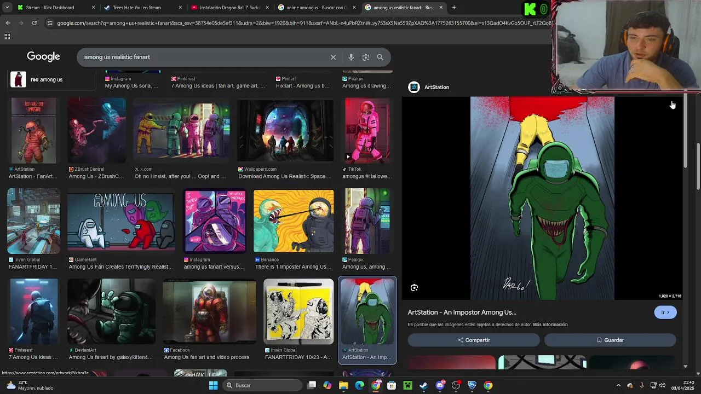Open the Windows Start button
Screen dimensions: 701x394
213,385
